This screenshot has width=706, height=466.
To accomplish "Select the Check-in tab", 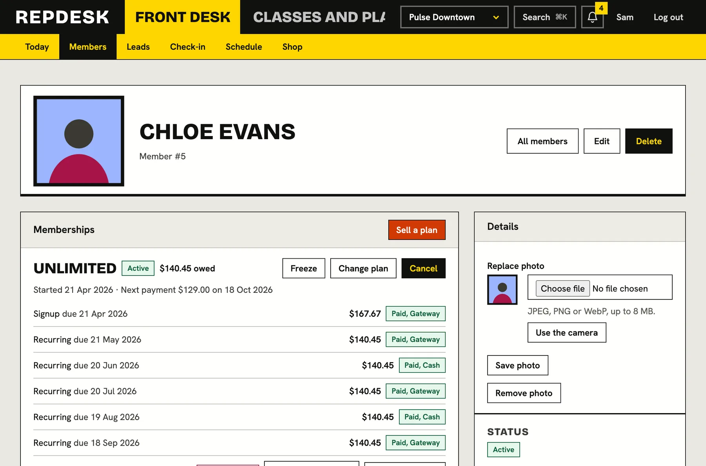I will [187, 47].
